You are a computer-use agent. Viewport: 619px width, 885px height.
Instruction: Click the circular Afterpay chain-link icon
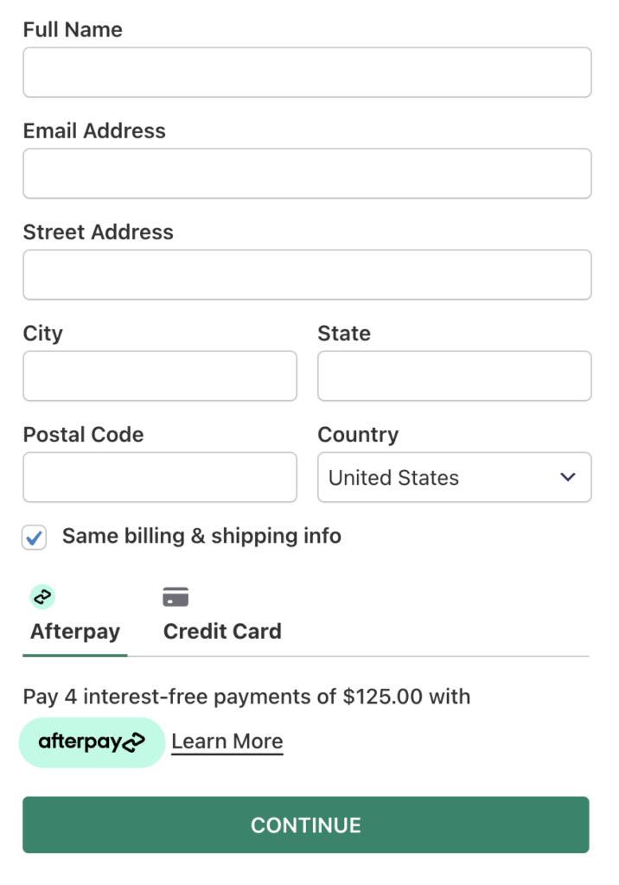(x=41, y=596)
